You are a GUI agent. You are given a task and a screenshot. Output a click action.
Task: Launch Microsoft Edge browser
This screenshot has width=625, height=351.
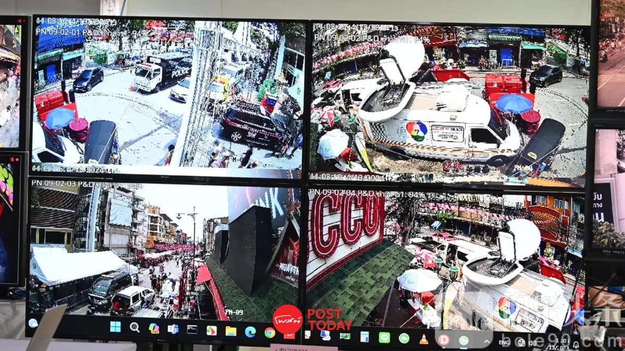251,332
